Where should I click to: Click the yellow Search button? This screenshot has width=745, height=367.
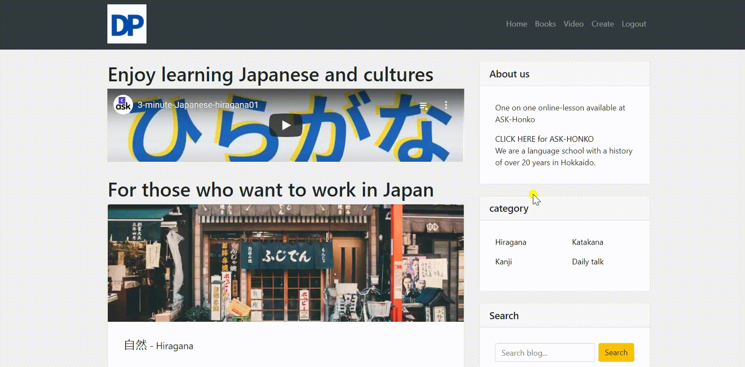click(616, 353)
